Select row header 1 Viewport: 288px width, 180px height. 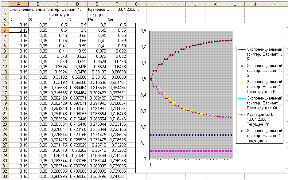point(4,9)
